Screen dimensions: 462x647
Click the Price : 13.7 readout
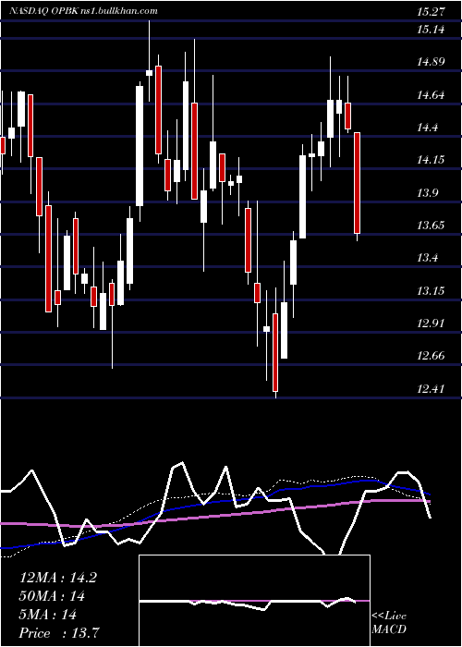coord(59,632)
